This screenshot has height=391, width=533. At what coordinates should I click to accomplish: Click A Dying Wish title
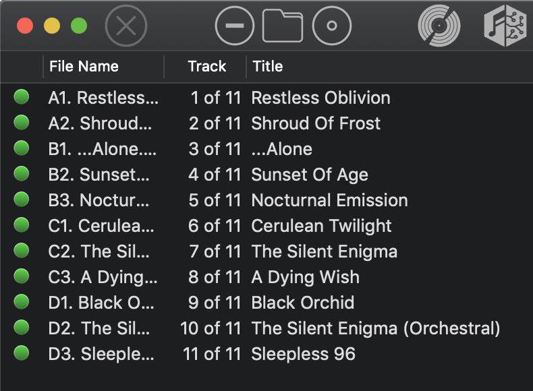click(305, 277)
